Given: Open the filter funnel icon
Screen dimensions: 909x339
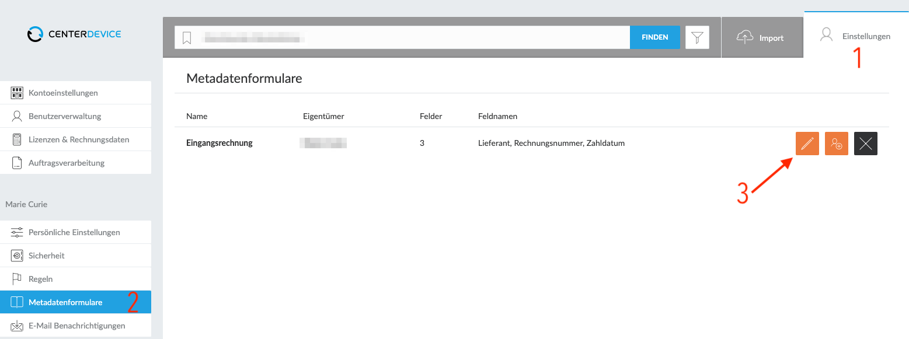Looking at the screenshot, I should point(697,37).
